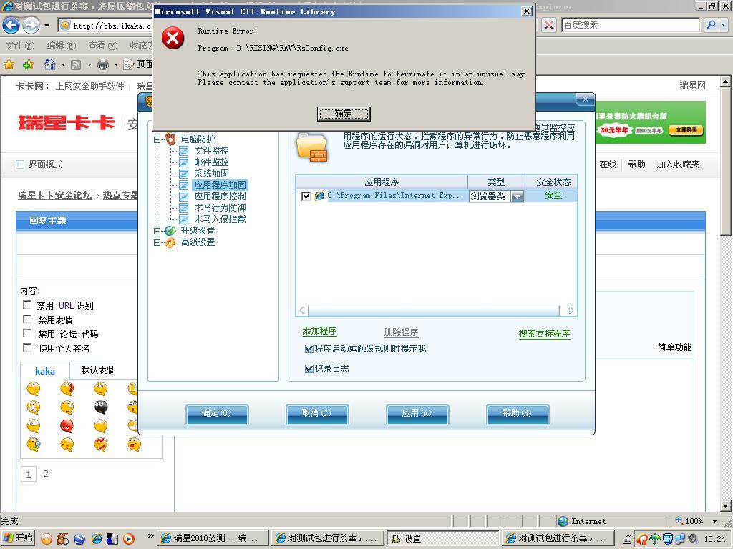Screen dimensions: 733x549
Task: Click the 安全状态 column header
Action: 553,182
